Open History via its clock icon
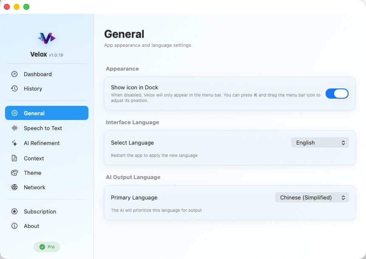 [x=14, y=89]
